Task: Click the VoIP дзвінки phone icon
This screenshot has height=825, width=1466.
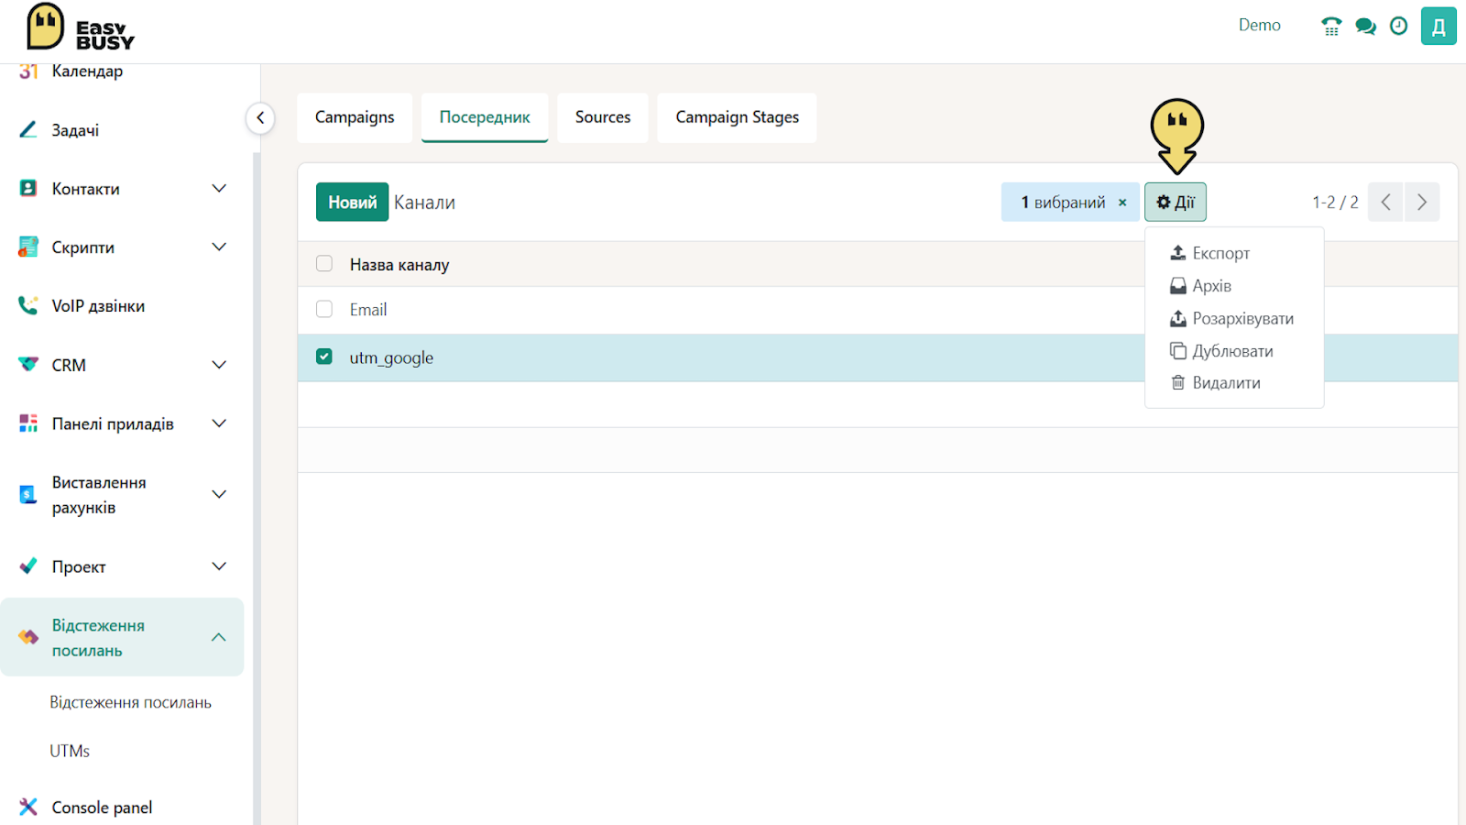Action: (x=28, y=305)
